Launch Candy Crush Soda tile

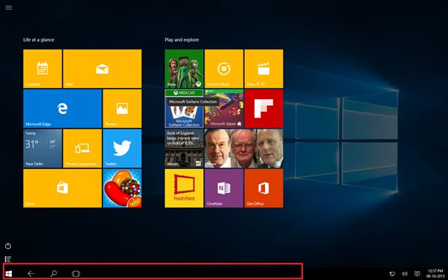click(x=122, y=188)
